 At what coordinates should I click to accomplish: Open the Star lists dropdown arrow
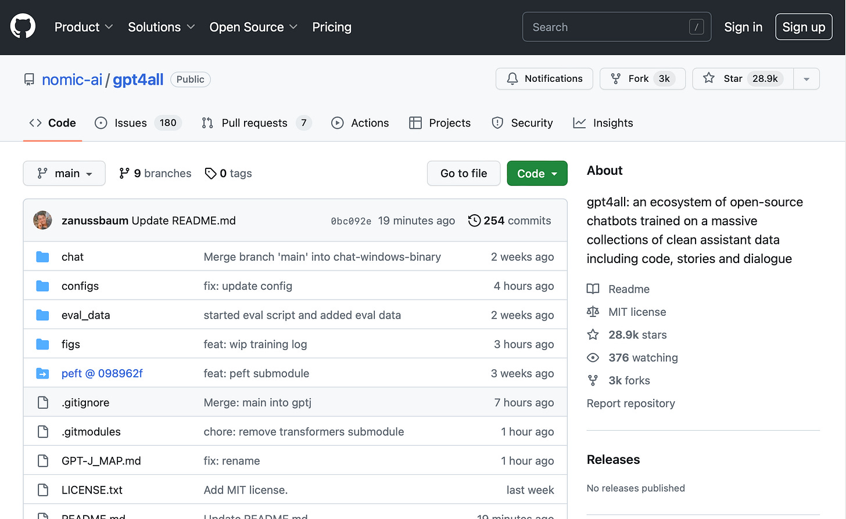806,79
